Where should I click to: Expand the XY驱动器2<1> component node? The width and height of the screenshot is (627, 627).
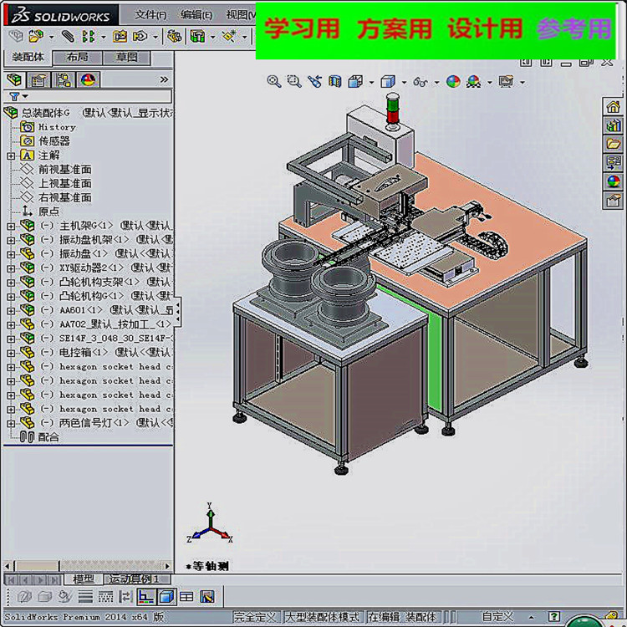pyautogui.click(x=11, y=268)
